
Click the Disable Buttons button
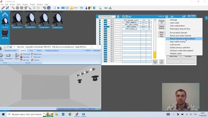(162, 27)
